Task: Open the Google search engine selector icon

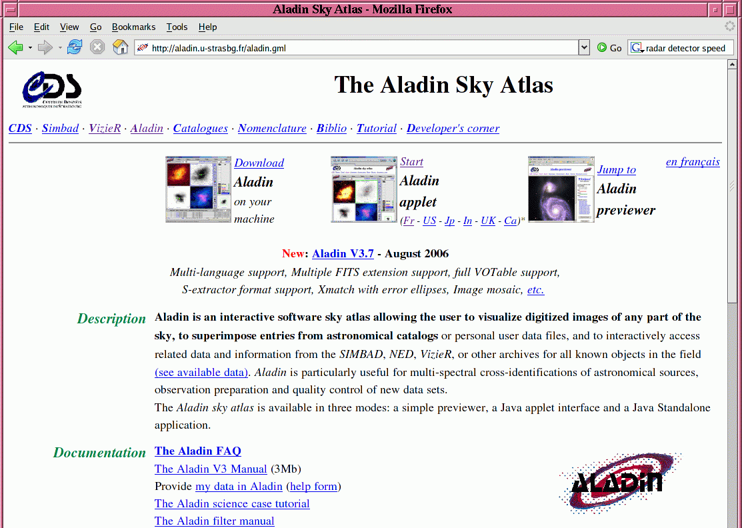Action: click(x=637, y=48)
